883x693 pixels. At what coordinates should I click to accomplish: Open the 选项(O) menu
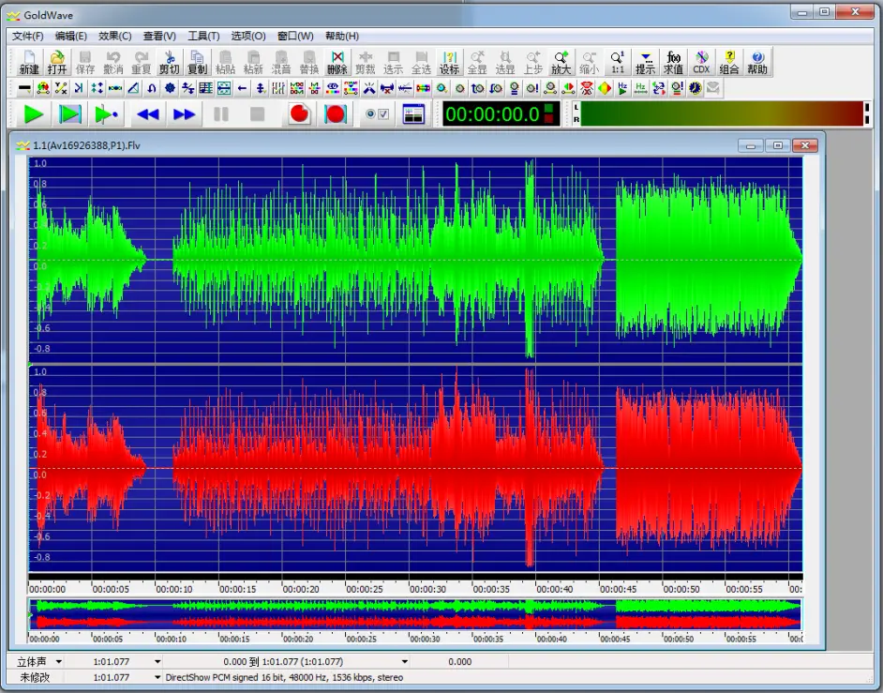pos(248,36)
